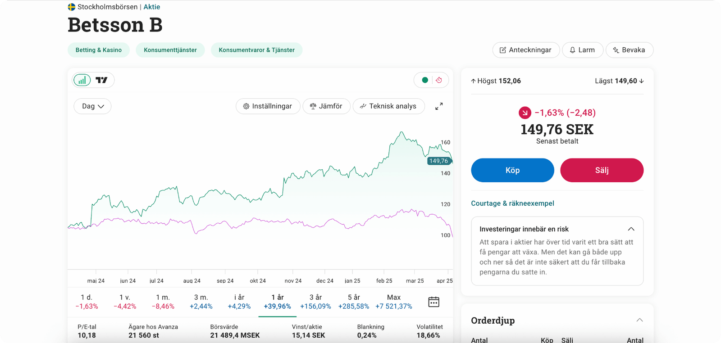Switch to the standard bar-chart view icon
721x343 pixels.
pos(82,80)
